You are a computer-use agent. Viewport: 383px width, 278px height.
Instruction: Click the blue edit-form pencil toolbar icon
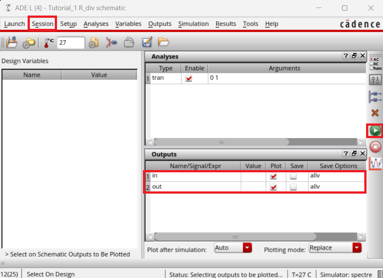click(147, 42)
